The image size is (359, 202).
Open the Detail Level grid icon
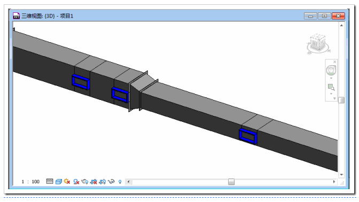click(x=50, y=181)
